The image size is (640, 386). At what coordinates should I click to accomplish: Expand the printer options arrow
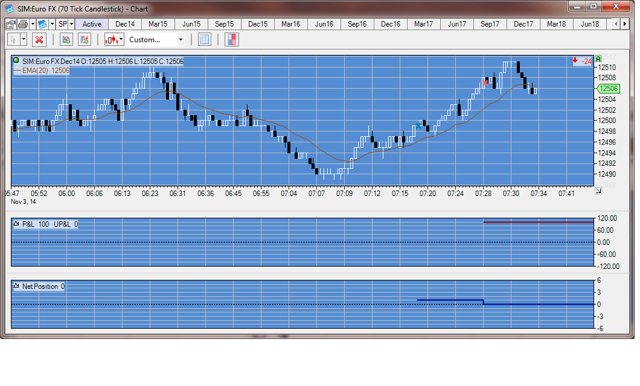coord(33,24)
